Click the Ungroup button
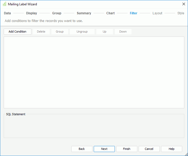 pyautogui.click(x=82, y=32)
